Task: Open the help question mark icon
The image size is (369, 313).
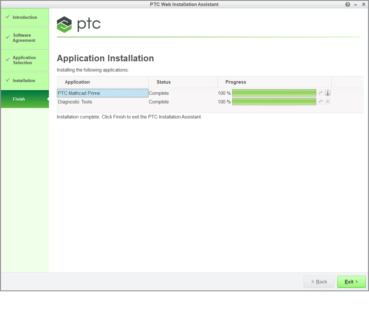Action: 348,4
